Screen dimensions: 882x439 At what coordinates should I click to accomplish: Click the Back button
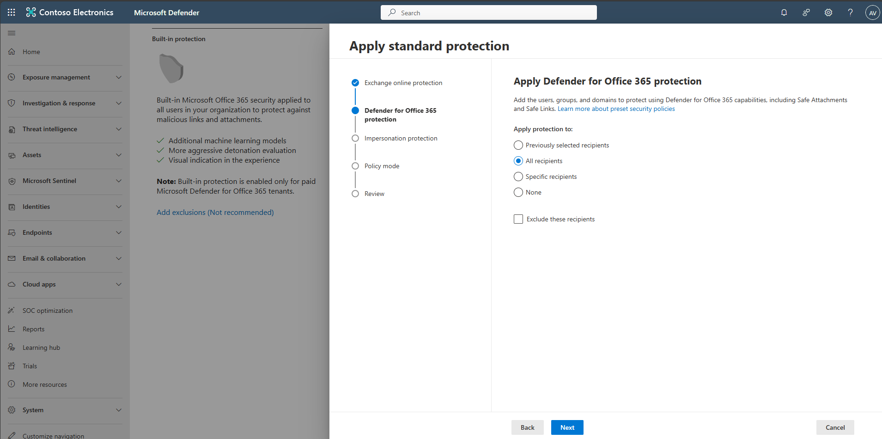528,427
